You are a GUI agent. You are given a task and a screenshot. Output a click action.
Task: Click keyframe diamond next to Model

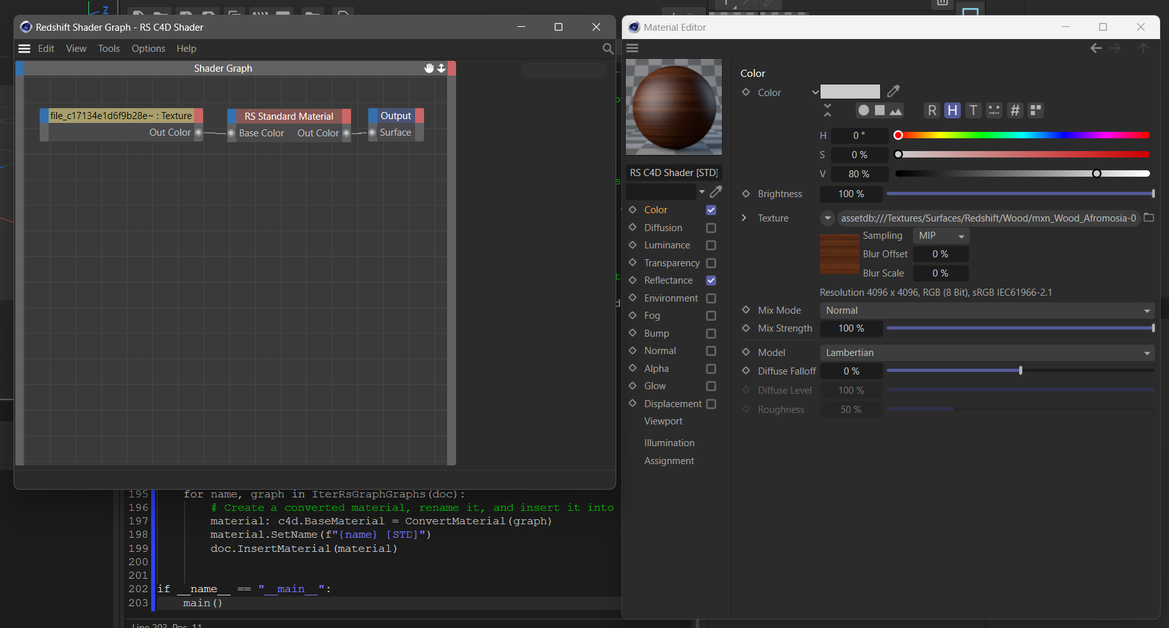[746, 352]
